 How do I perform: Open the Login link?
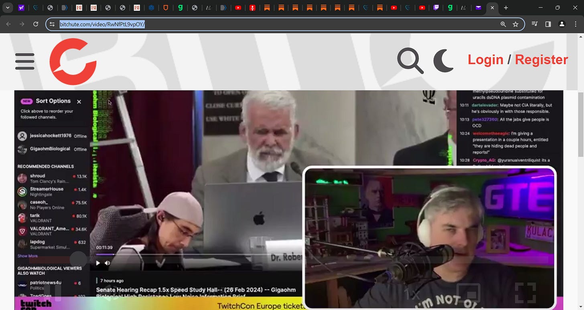point(485,60)
